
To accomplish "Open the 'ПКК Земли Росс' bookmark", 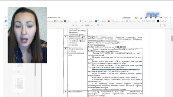I will coord(133,21).
